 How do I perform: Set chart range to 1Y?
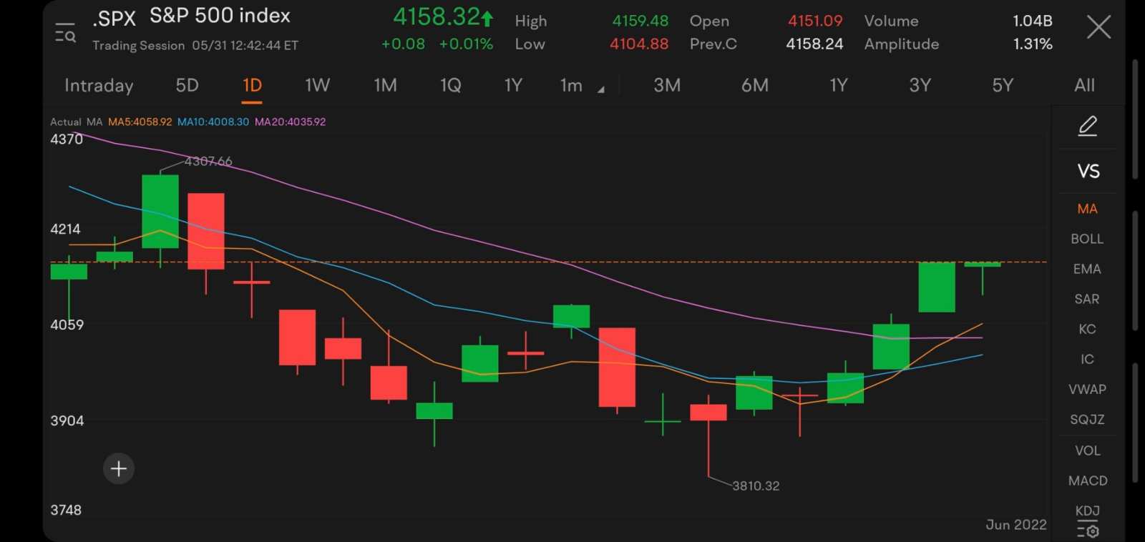click(x=839, y=86)
